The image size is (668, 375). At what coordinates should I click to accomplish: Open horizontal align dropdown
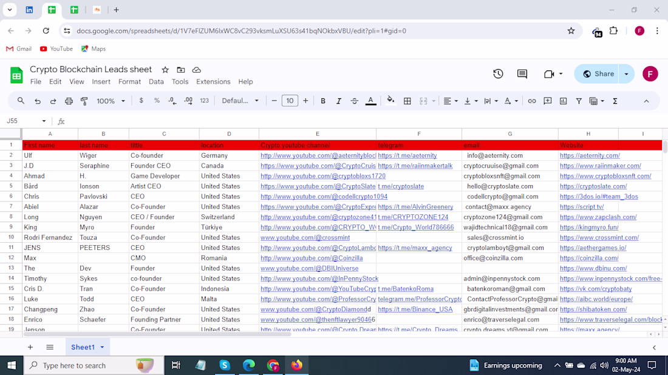tap(451, 101)
